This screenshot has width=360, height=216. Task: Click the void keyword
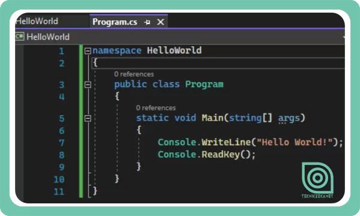(185, 118)
